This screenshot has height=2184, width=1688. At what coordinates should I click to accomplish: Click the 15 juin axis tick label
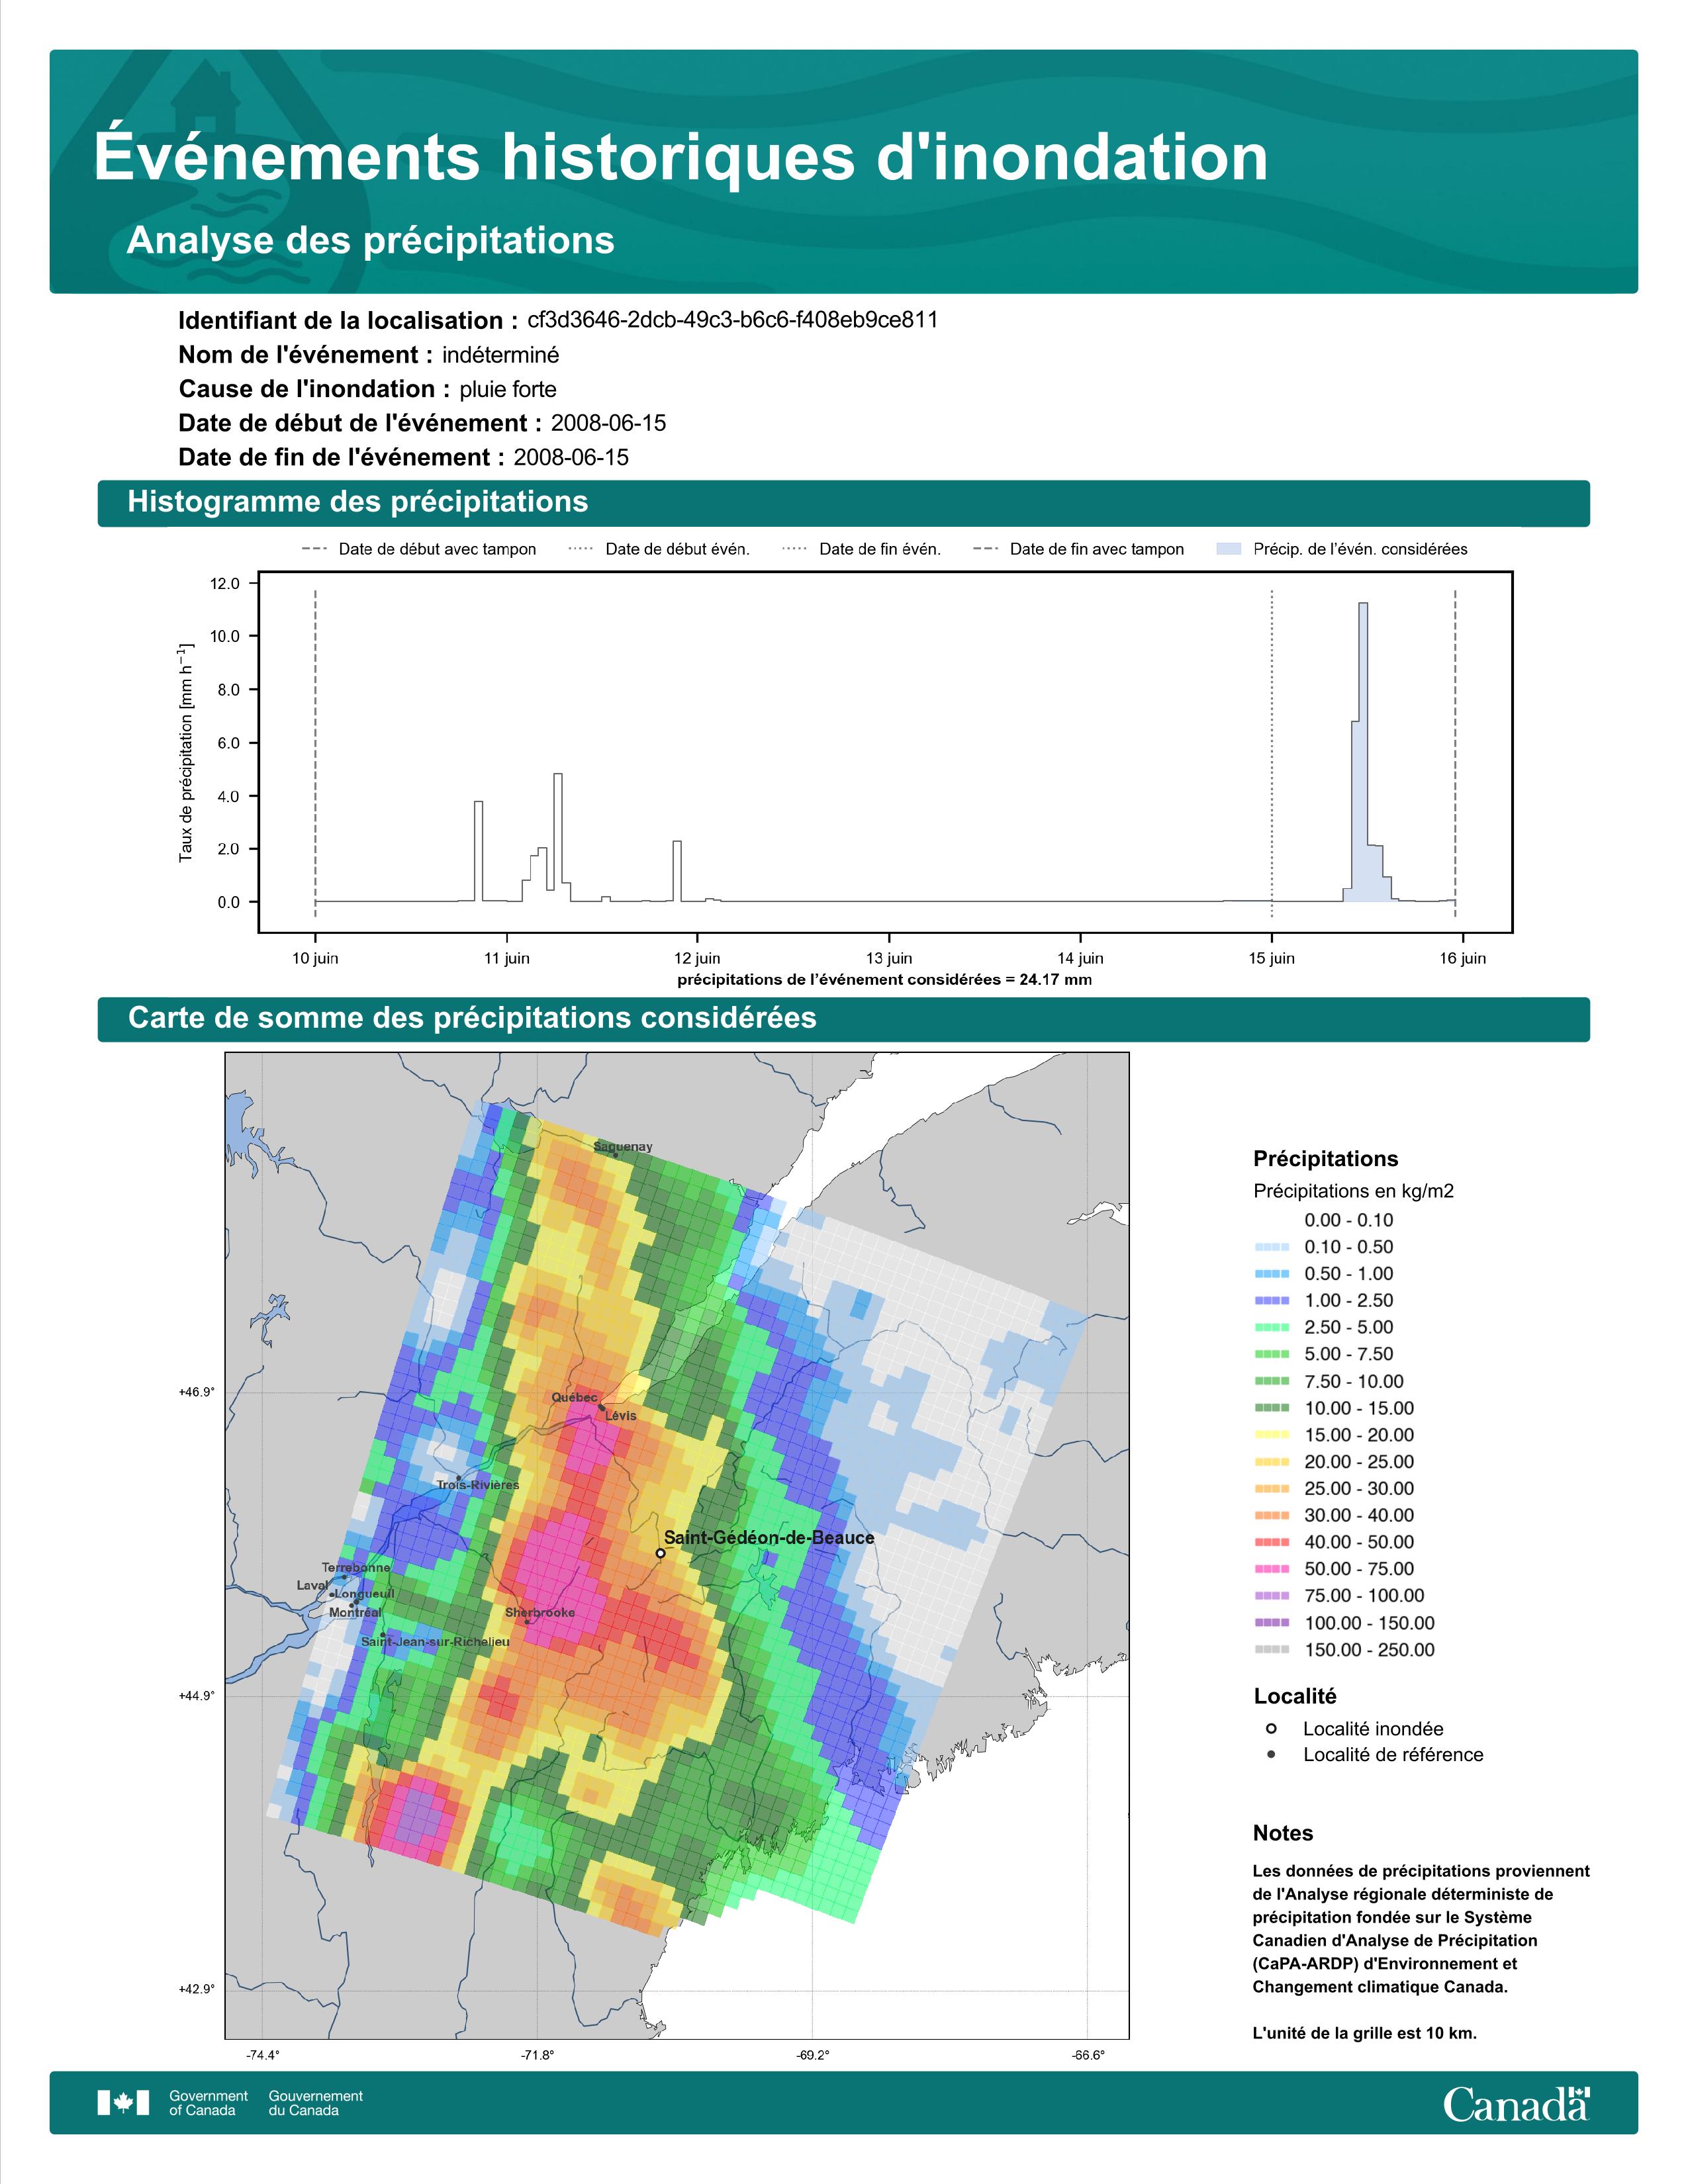pyautogui.click(x=1271, y=958)
